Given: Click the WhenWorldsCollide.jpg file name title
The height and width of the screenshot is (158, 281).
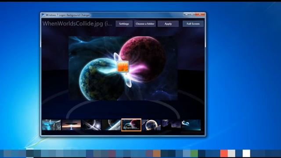Looking at the screenshot, I should click(77, 24).
